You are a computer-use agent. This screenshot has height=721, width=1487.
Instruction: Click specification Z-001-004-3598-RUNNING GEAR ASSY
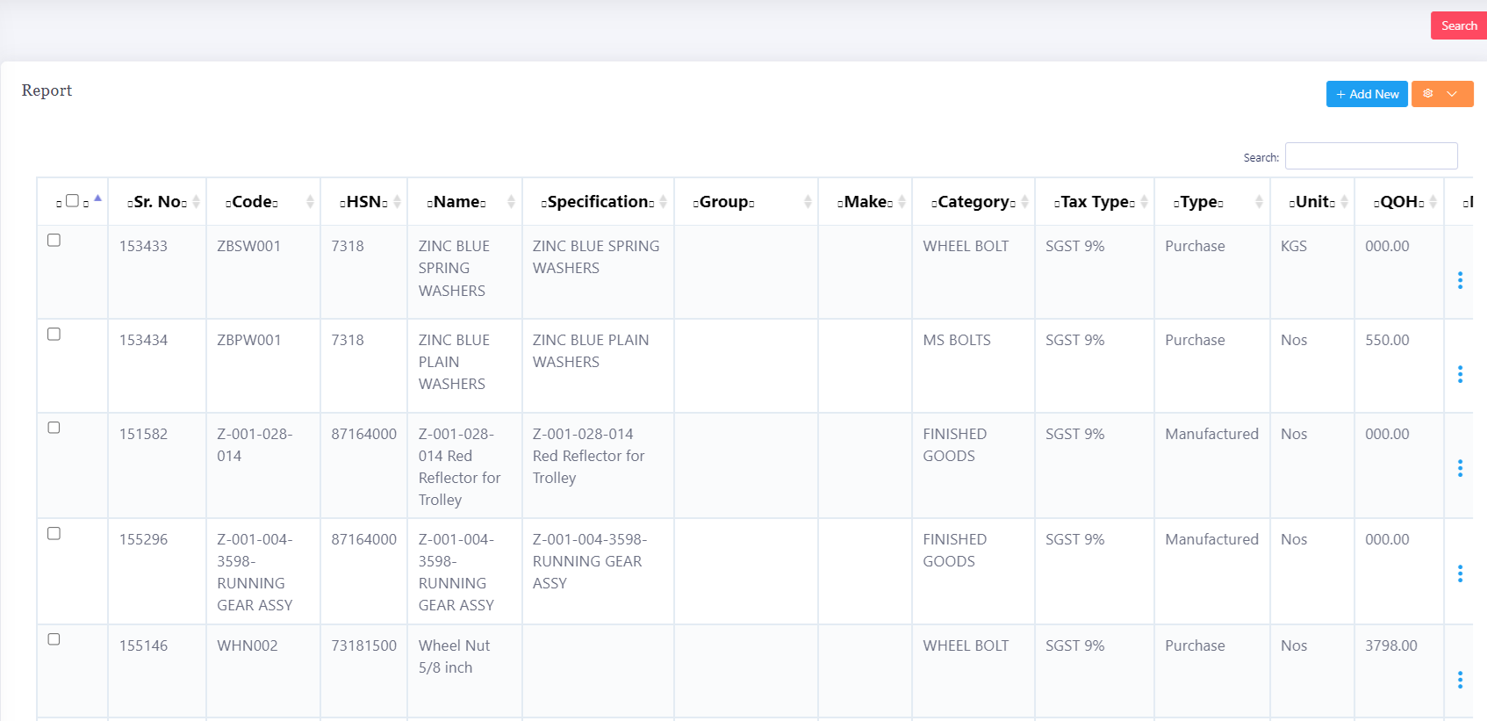pyautogui.click(x=590, y=561)
